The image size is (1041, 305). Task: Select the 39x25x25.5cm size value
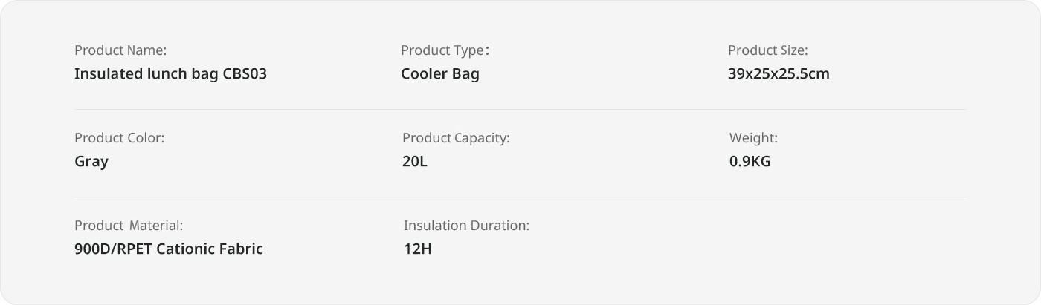(x=779, y=74)
